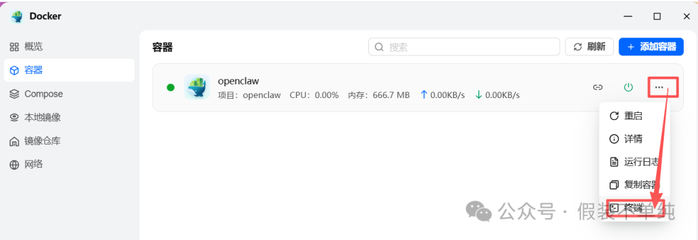698x240 pixels.
Task: Click the 项目: openclaw label
Action: click(249, 95)
